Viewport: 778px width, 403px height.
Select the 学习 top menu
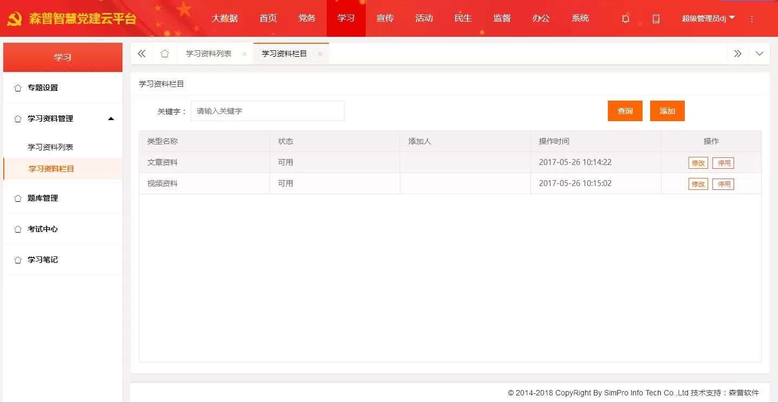pos(346,18)
